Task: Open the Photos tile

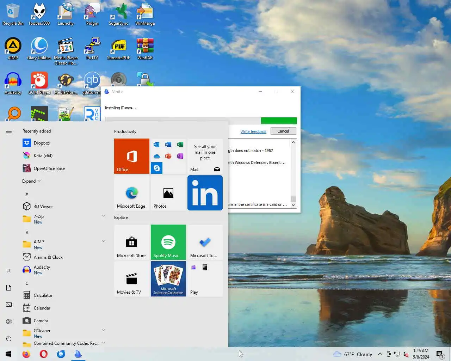Action: (x=168, y=193)
